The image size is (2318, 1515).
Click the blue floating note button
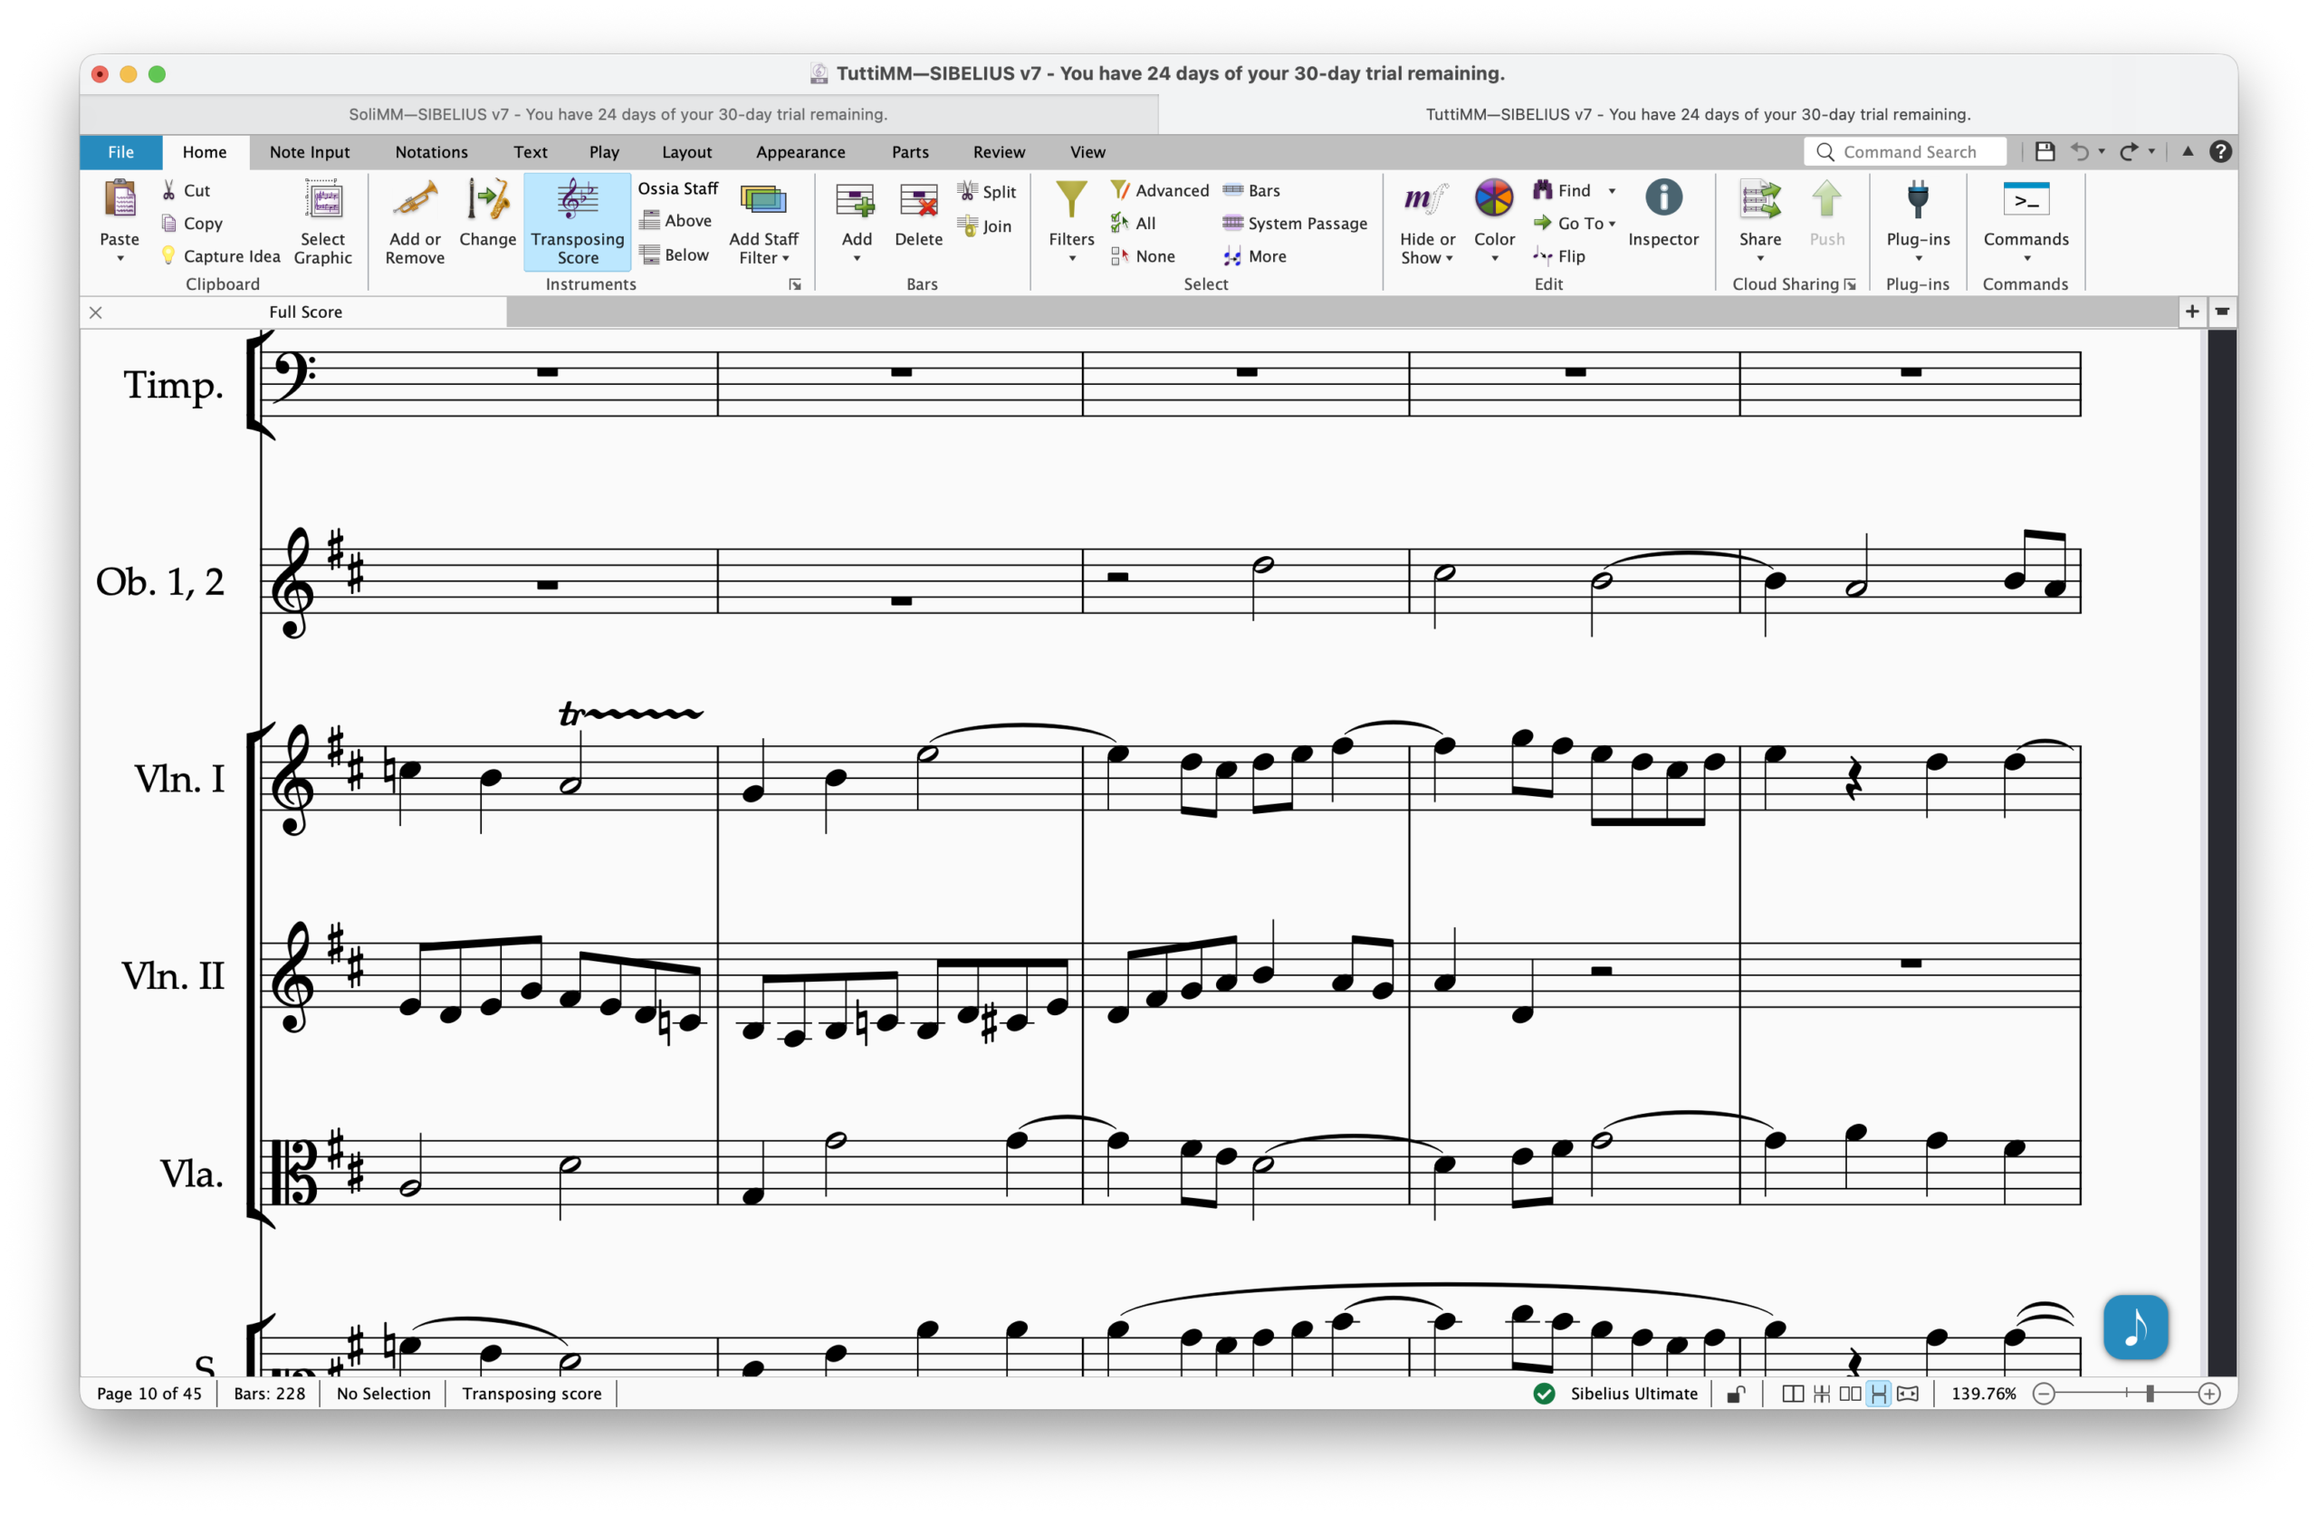2134,1326
